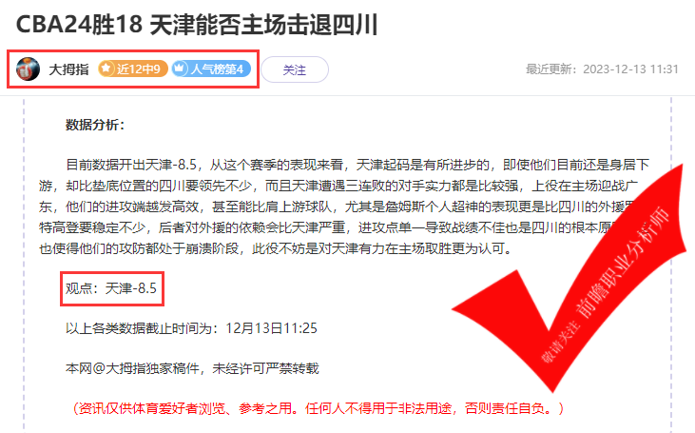695x433 pixels.
Task: Click the red disclaimer notice text
Action: 319,408
